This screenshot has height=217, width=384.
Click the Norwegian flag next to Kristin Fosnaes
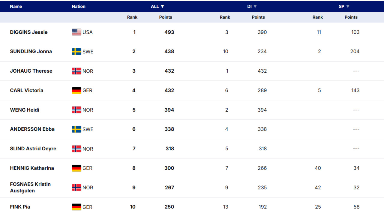point(76,188)
